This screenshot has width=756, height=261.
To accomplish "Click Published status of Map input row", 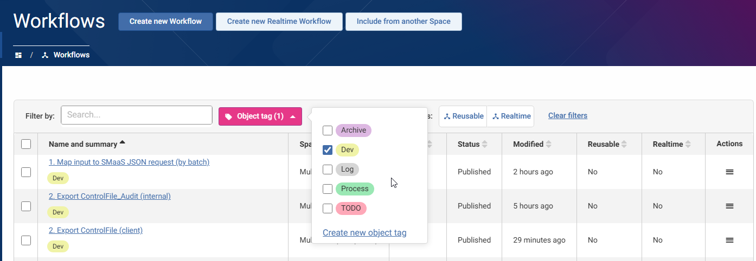I will pos(474,172).
